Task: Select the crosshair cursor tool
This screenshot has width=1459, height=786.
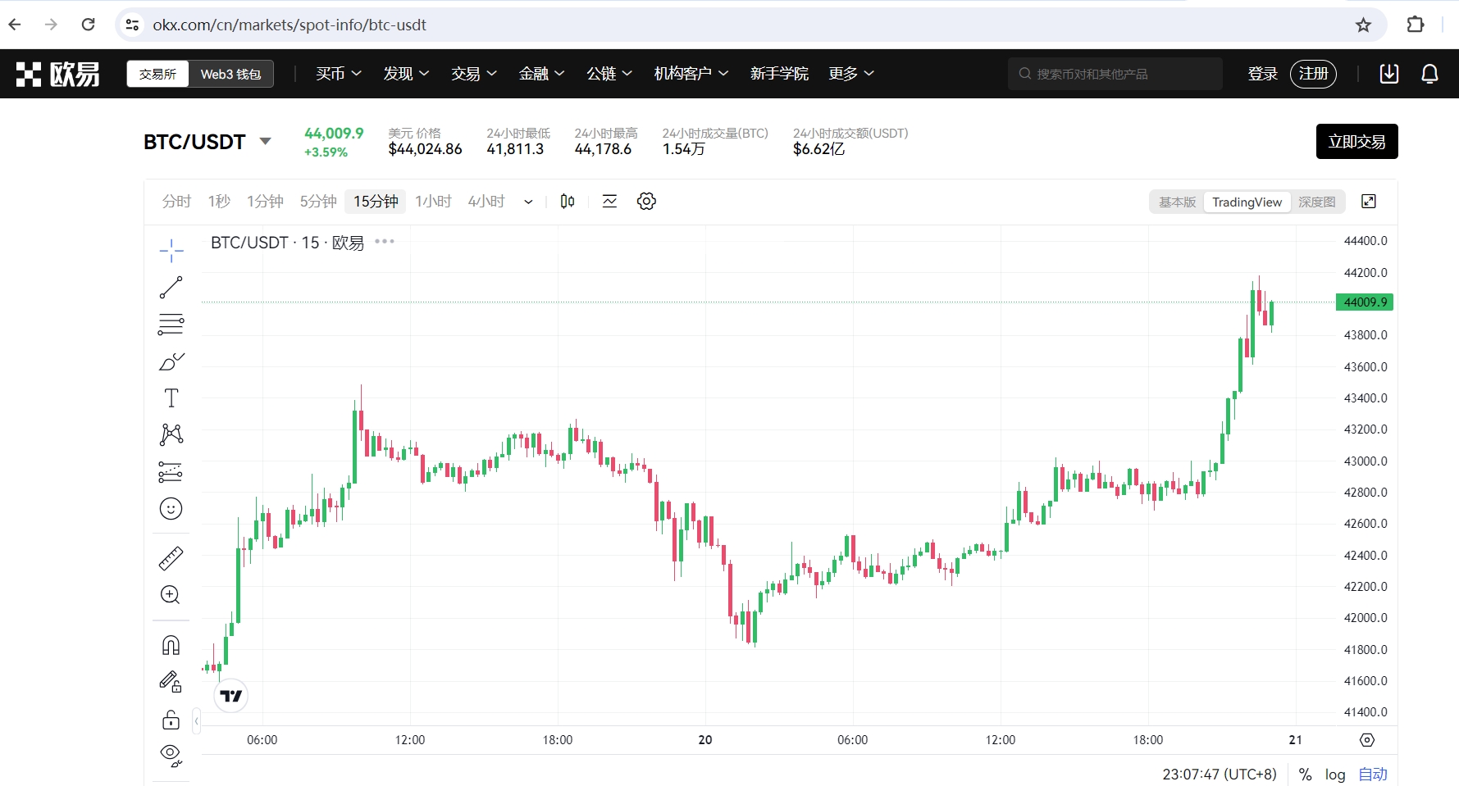Action: tap(171, 250)
